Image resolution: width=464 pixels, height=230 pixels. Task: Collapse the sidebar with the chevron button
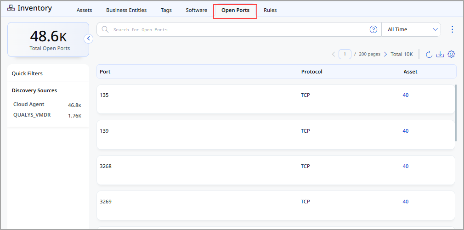88,39
